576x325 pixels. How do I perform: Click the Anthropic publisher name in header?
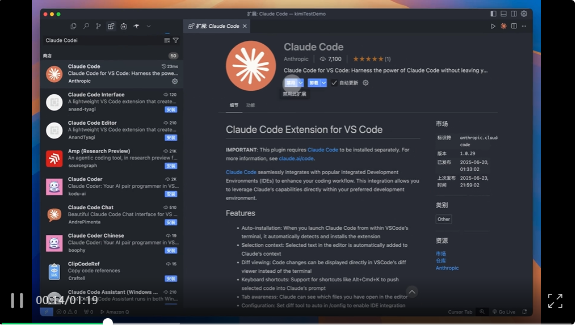(x=296, y=59)
